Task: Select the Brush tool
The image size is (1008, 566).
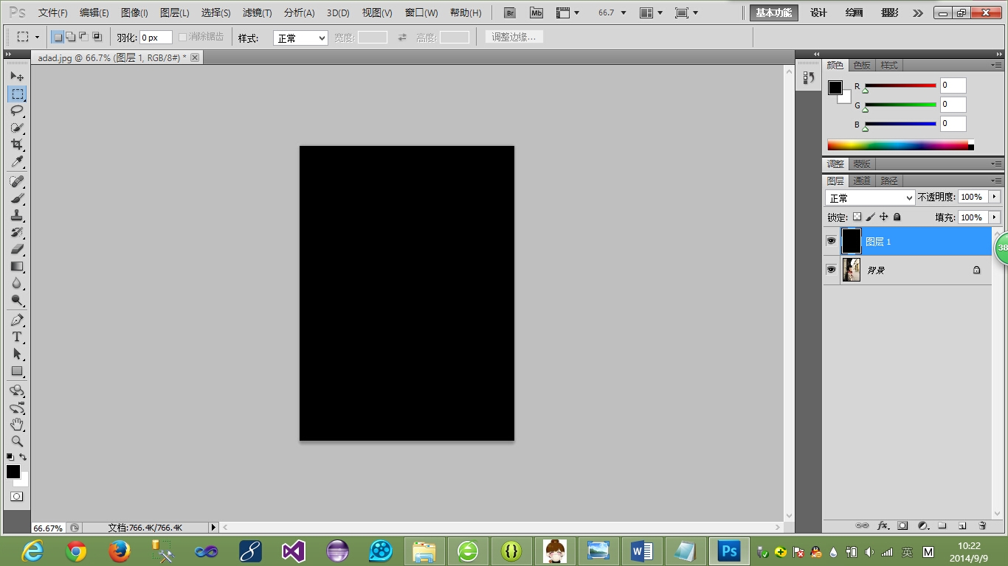Action: [17, 198]
